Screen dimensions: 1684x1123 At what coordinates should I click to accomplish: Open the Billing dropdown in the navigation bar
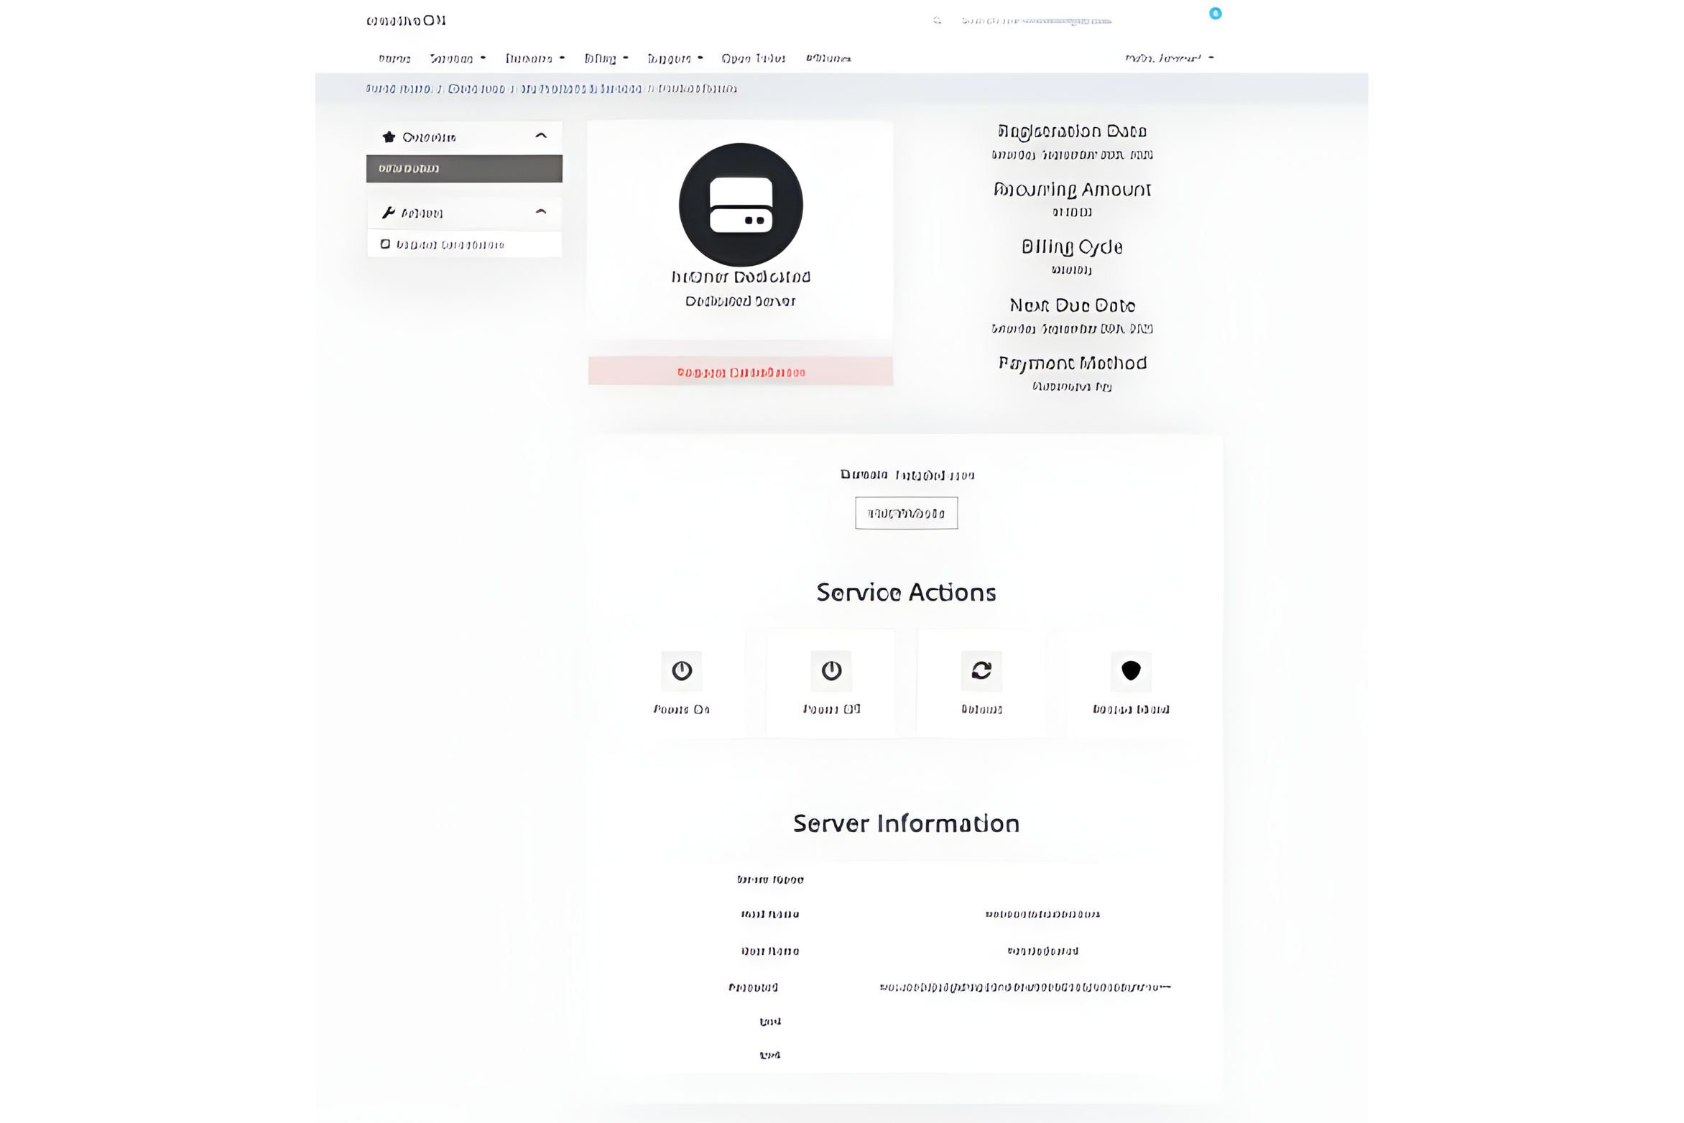pos(606,58)
